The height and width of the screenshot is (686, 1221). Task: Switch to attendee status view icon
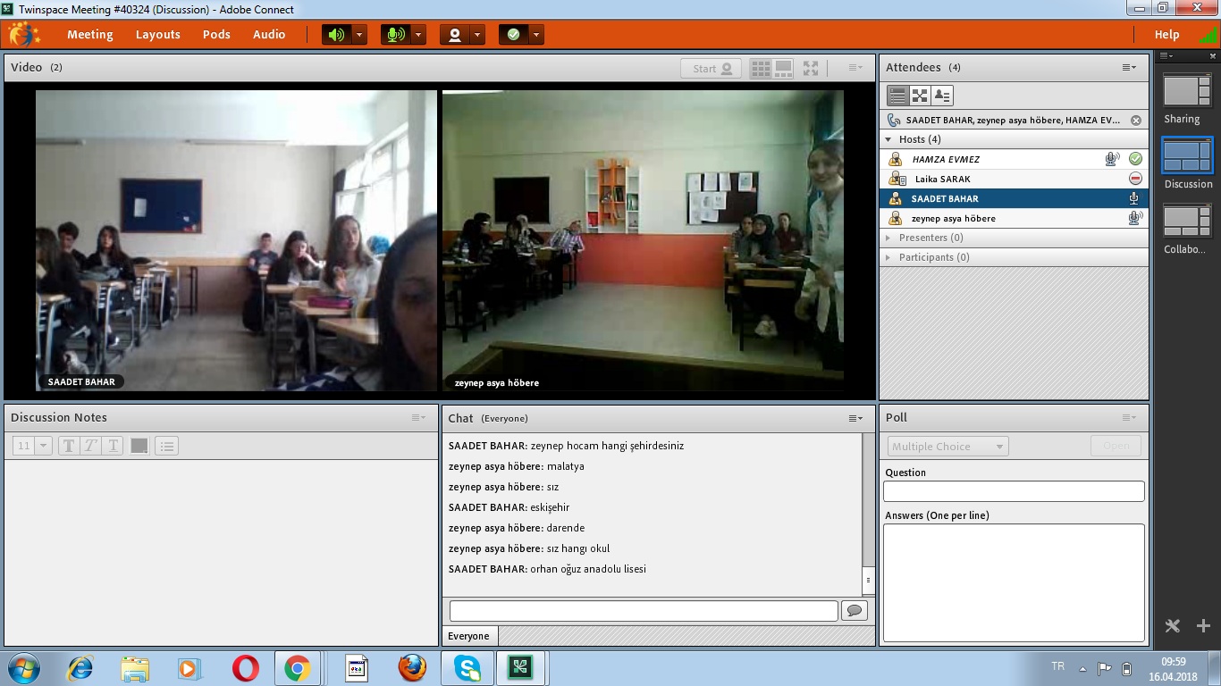tap(941, 95)
